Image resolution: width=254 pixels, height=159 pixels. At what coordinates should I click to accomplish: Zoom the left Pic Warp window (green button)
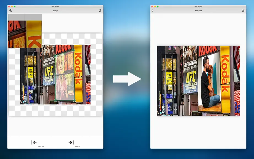[x=15, y=7]
